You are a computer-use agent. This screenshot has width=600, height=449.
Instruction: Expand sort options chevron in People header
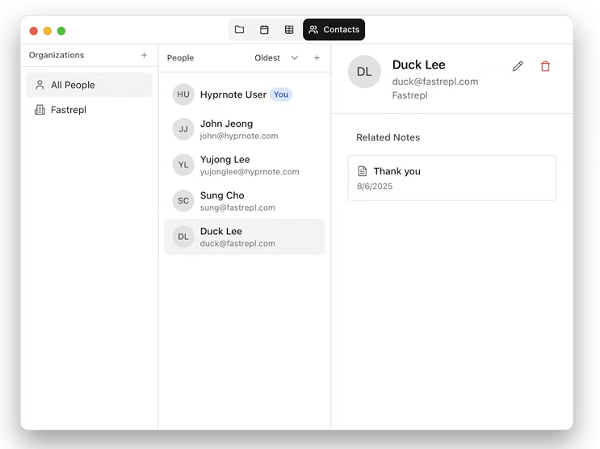pos(295,58)
